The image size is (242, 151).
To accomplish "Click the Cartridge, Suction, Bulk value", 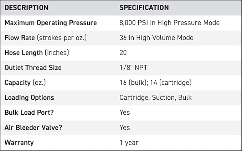I will point(155,98).
